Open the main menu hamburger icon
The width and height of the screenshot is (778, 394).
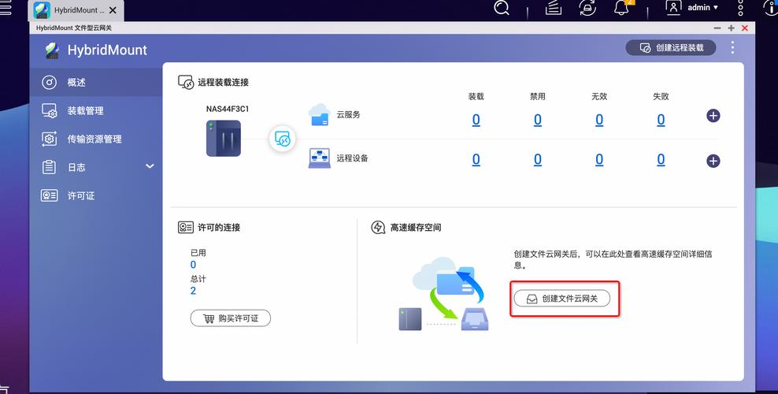5,7
